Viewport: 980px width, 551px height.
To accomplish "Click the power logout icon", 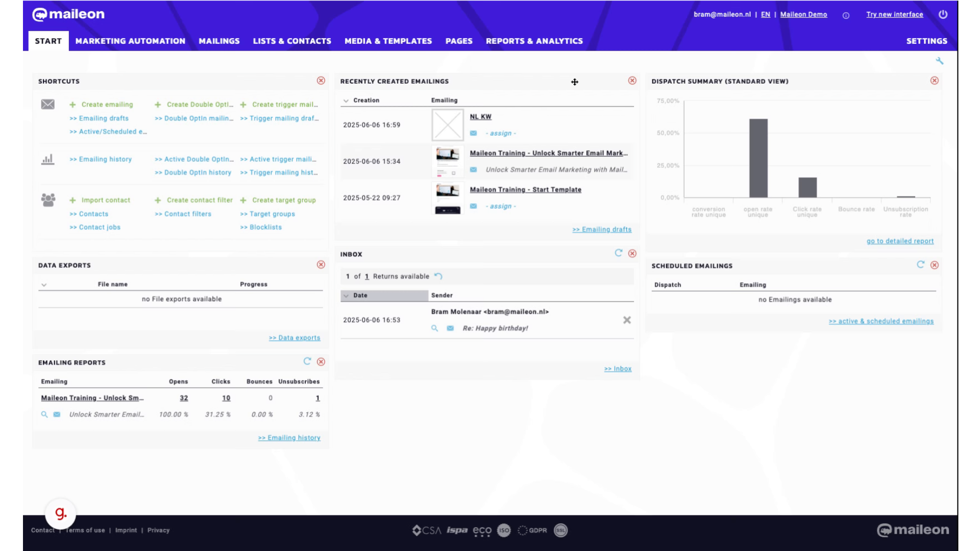I will click(943, 14).
